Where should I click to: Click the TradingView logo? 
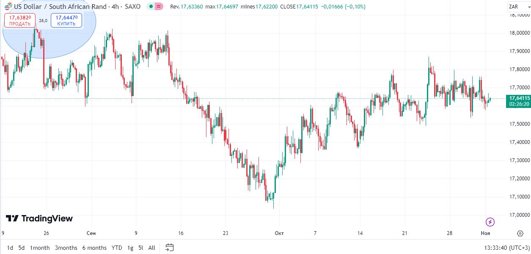39,218
